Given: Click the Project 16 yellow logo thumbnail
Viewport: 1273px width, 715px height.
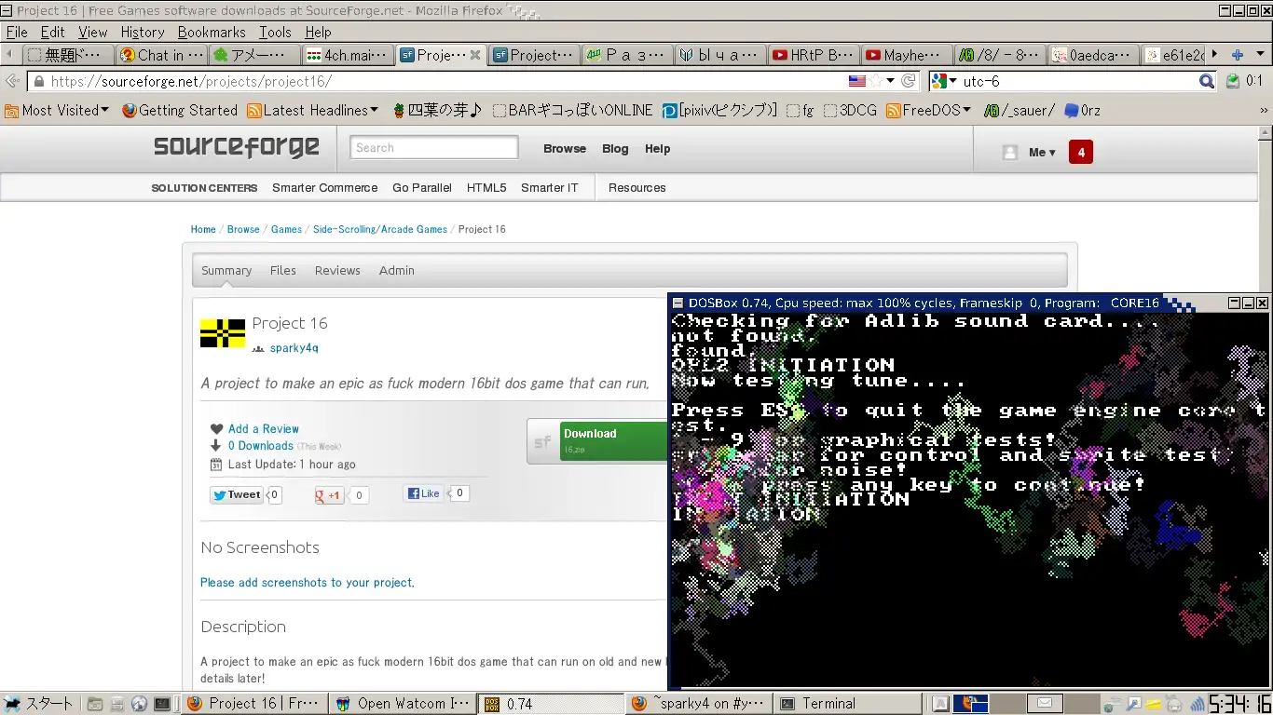Looking at the screenshot, I should click(x=223, y=332).
